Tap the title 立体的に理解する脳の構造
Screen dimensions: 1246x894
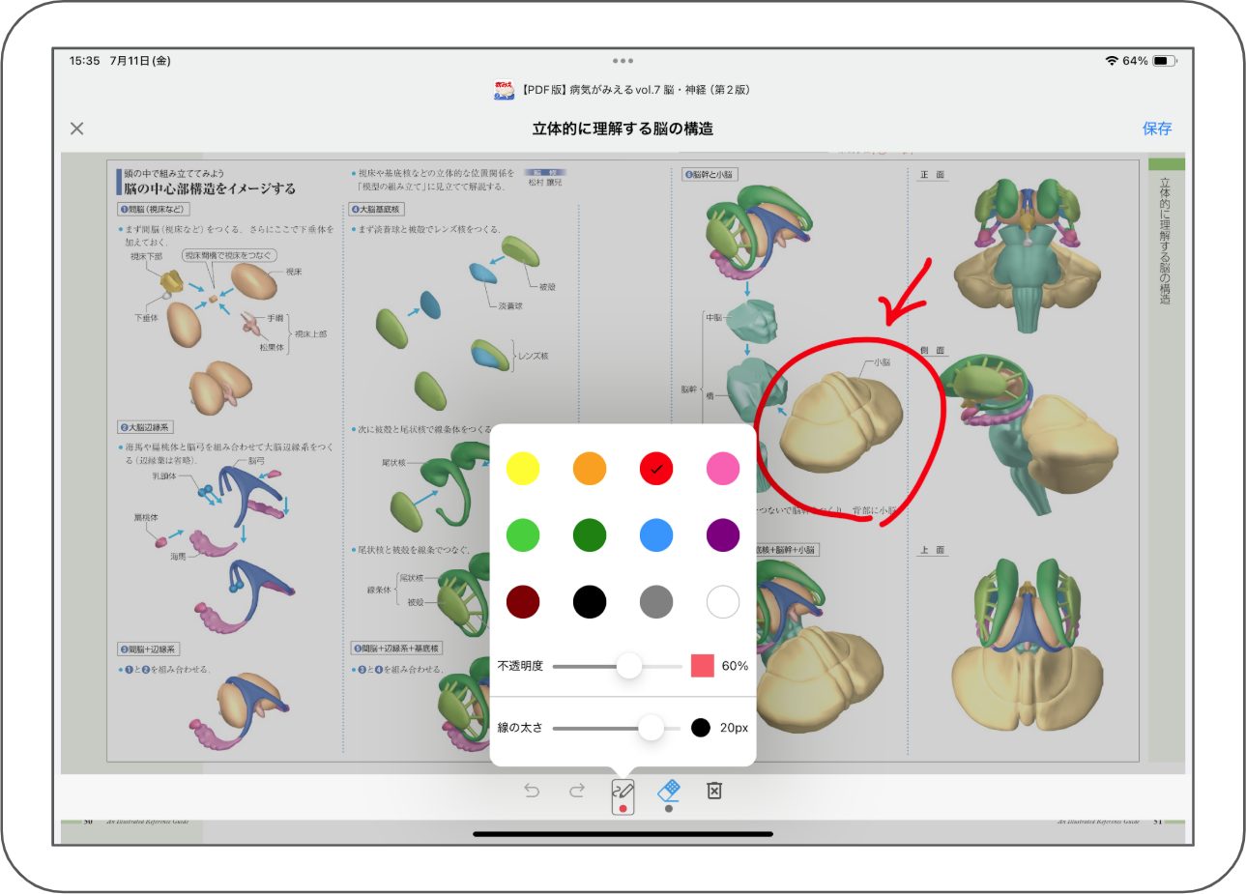[623, 129]
